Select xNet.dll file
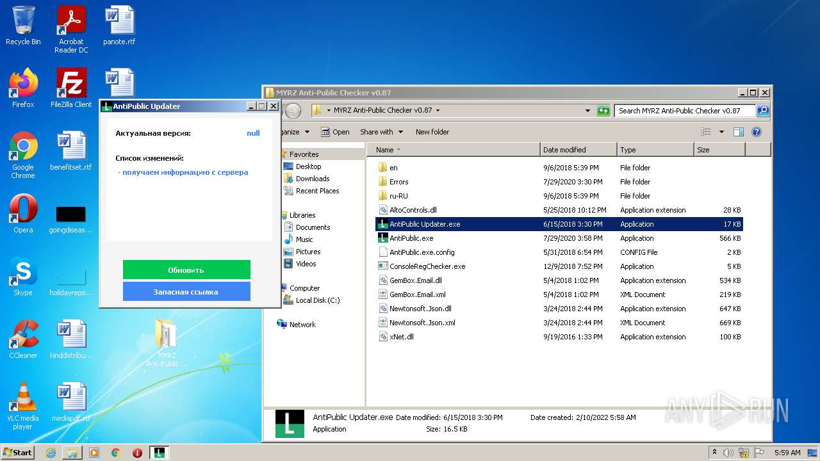Image resolution: width=820 pixels, height=461 pixels. [x=559, y=337]
